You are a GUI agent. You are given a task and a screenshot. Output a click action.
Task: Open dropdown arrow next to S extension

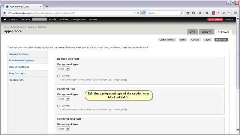(218, 13)
